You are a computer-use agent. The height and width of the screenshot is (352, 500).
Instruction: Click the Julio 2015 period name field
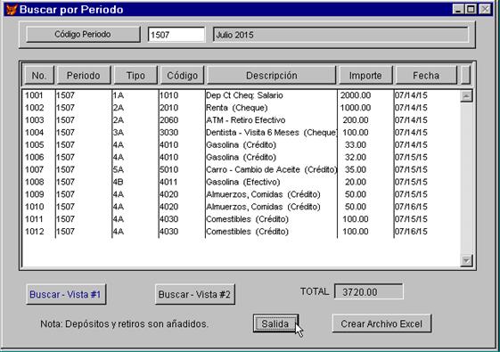point(340,35)
